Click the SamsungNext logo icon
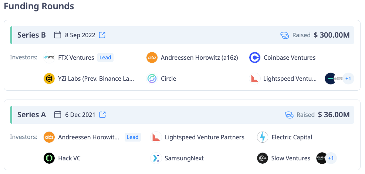The width and height of the screenshot is (365, 174). (156, 158)
